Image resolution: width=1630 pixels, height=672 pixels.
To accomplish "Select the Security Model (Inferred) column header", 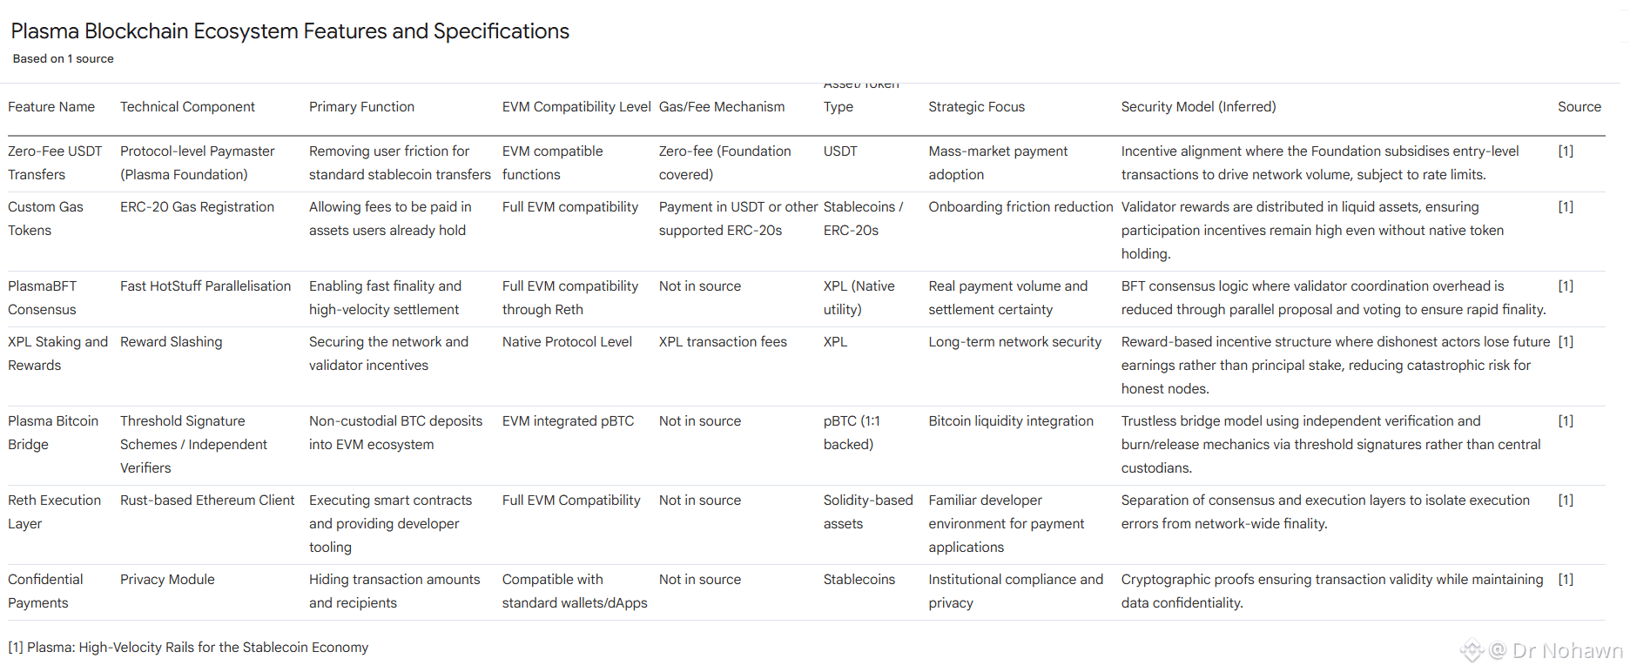I will 1198,106.
